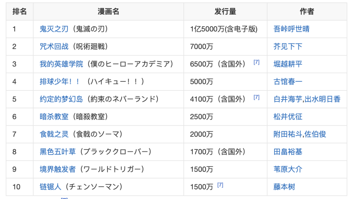Click the 发行量 column header
This screenshot has height=199, width=350.
[x=225, y=12]
